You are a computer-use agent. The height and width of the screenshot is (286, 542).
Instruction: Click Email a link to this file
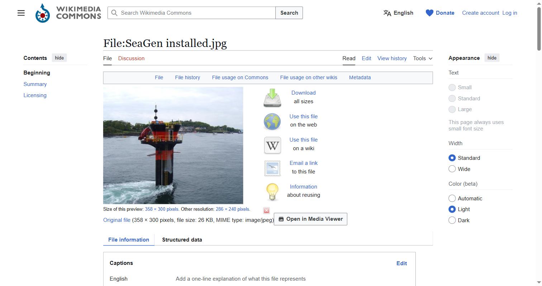(x=303, y=163)
